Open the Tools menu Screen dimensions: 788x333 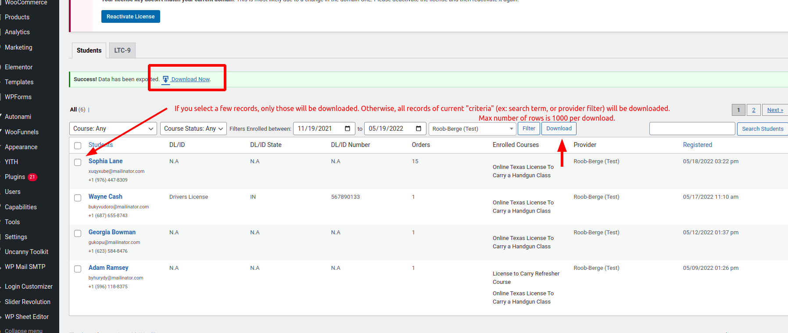(12, 222)
